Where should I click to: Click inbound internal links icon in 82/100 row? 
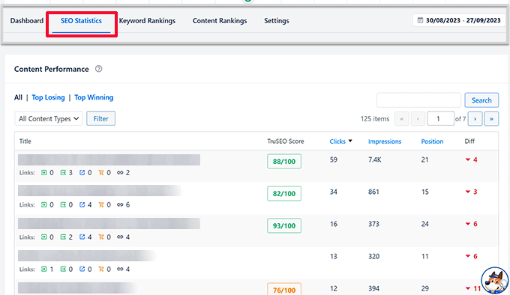tap(44, 205)
